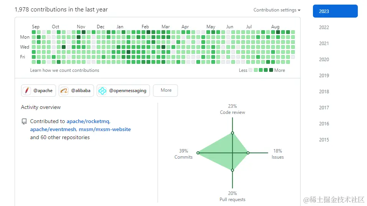The width and height of the screenshot is (367, 206).
Task: Switch to the 2022 contributions year
Action: [324, 28]
